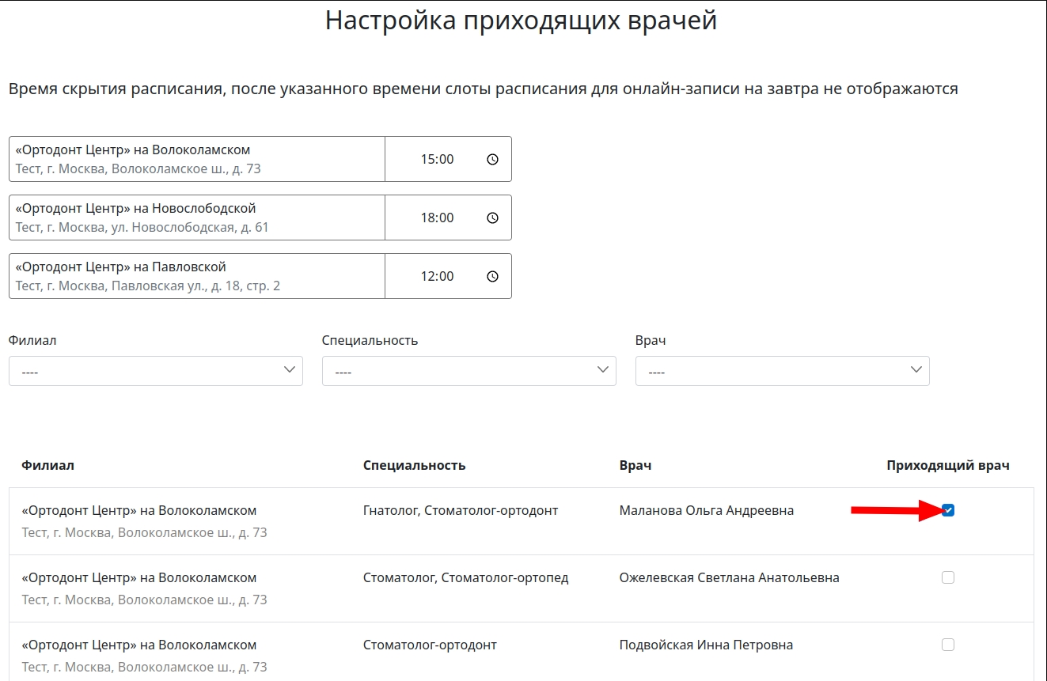1047x681 pixels.
Task: Click the Время скрытия расписания description text
Action: click(484, 89)
